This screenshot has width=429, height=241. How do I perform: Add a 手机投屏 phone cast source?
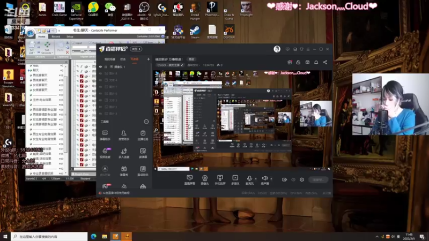(x=220, y=180)
